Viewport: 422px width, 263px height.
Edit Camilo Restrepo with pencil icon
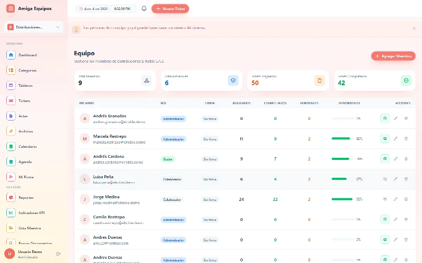pos(395,219)
